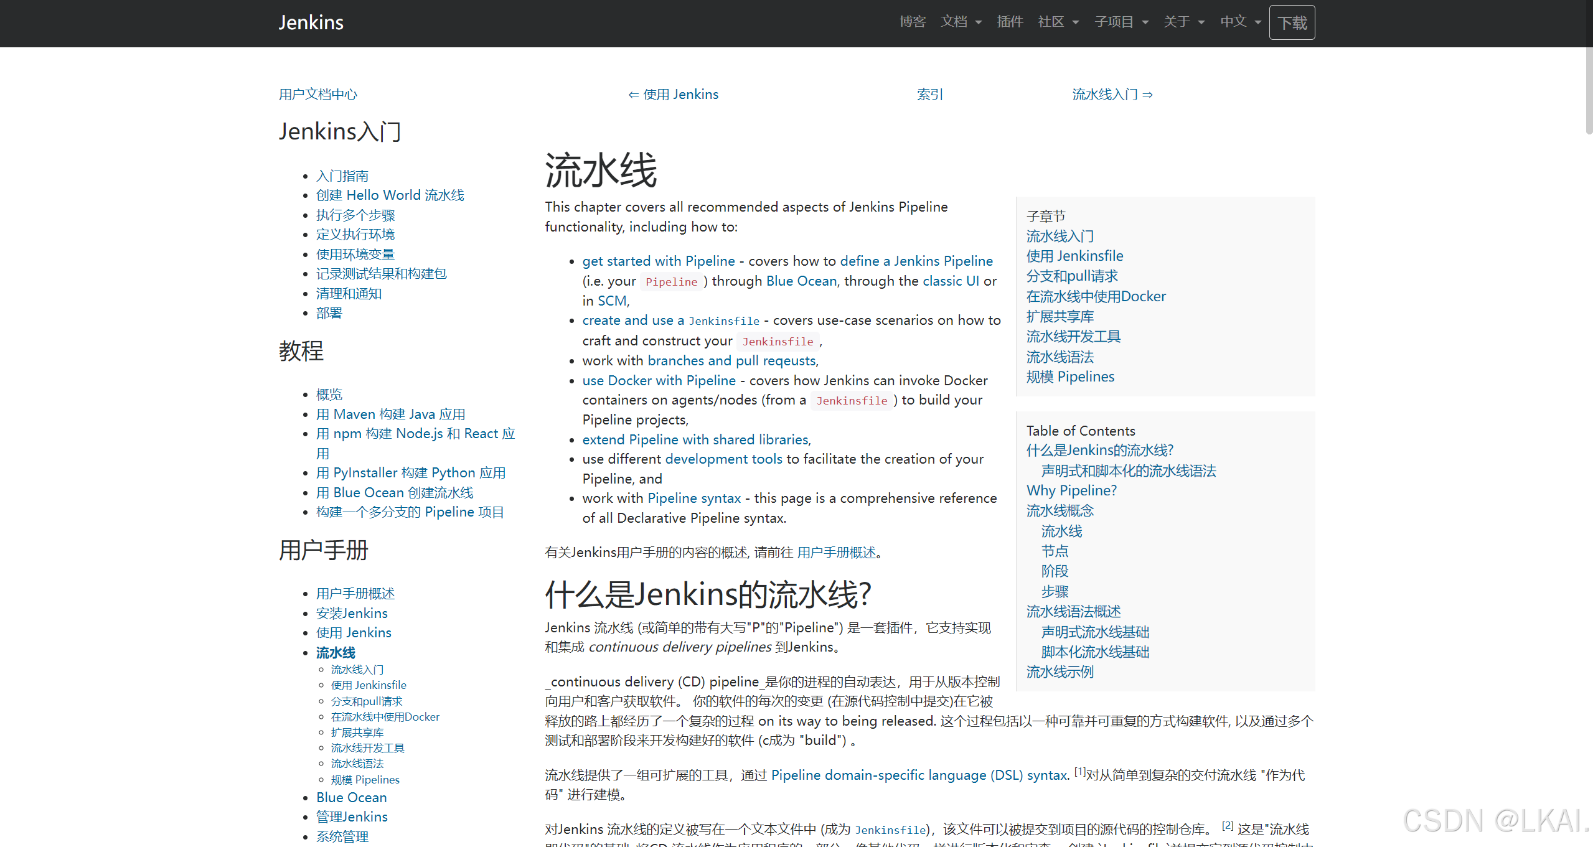Click the classic UI link
Screen dimensions: 1593x847
point(951,281)
